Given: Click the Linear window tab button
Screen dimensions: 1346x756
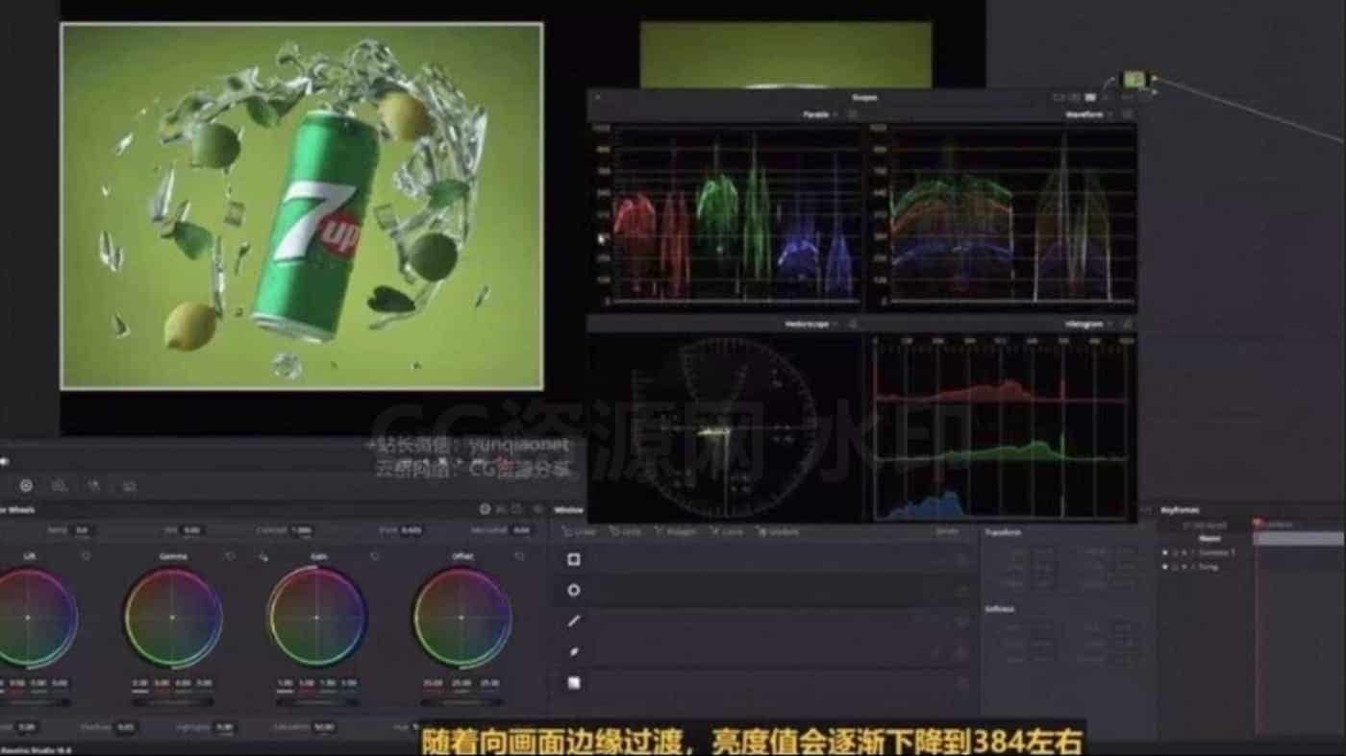Looking at the screenshot, I should point(580,531).
